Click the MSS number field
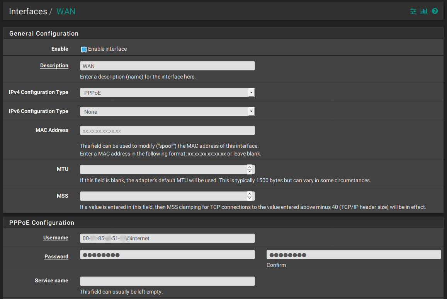Image resolution: width=447 pixels, height=299 pixels. coord(163,196)
